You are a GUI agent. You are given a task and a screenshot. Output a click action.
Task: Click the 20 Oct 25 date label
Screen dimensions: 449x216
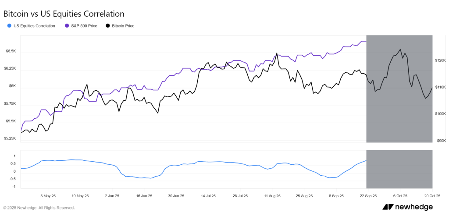click(432, 196)
